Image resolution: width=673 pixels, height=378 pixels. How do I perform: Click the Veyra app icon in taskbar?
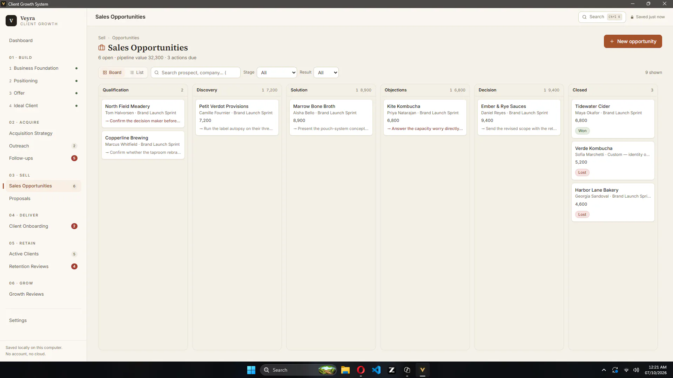click(x=423, y=370)
